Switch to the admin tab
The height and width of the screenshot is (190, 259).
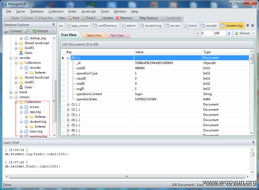pyautogui.click(x=129, y=26)
